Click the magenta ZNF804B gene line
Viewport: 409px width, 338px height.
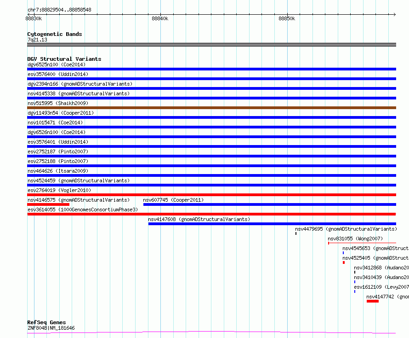coord(211,332)
